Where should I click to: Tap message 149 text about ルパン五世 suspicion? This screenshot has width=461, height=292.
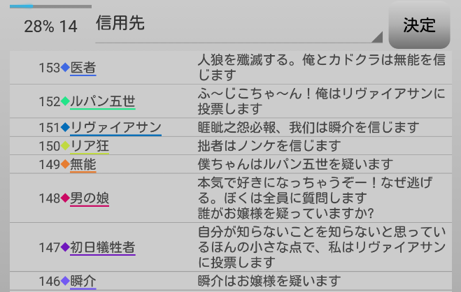(297, 165)
